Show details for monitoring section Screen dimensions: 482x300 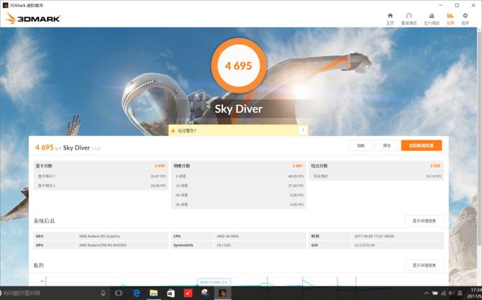(424, 265)
